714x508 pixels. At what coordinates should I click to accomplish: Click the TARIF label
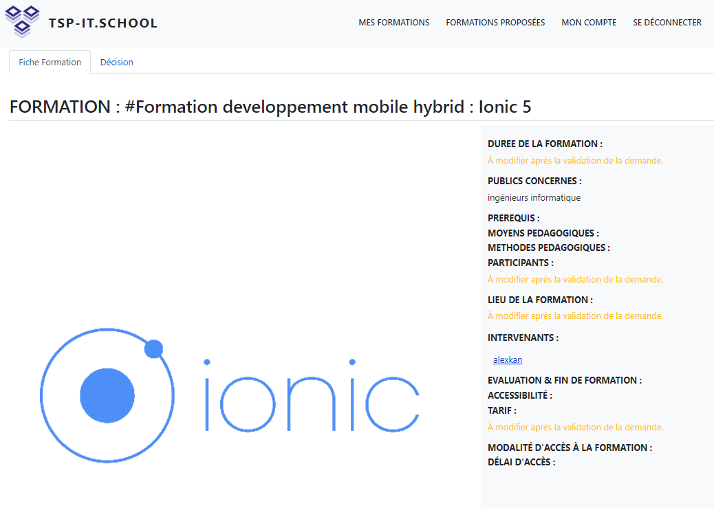click(x=502, y=410)
